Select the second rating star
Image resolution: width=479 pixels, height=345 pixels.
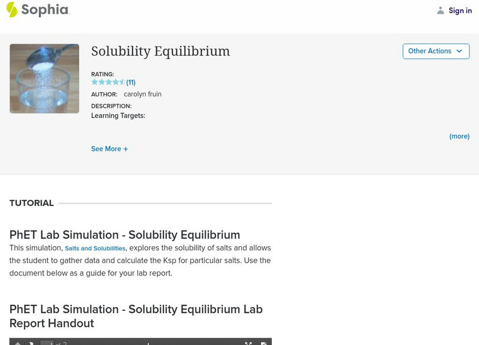click(x=101, y=82)
